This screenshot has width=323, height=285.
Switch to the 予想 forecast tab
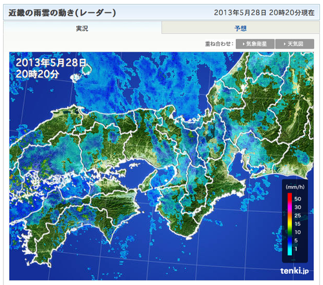[240, 28]
